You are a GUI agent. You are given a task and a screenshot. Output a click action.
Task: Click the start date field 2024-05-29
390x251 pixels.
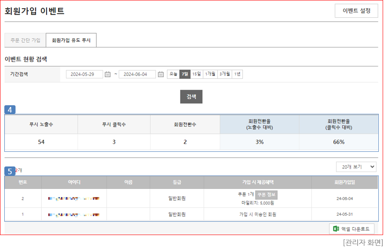pos(85,74)
